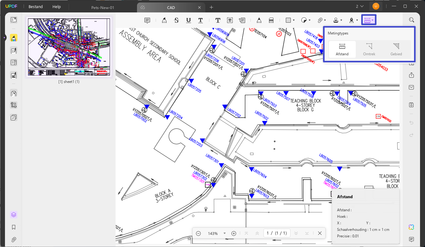Open the layers panel in sidebar

click(13, 215)
